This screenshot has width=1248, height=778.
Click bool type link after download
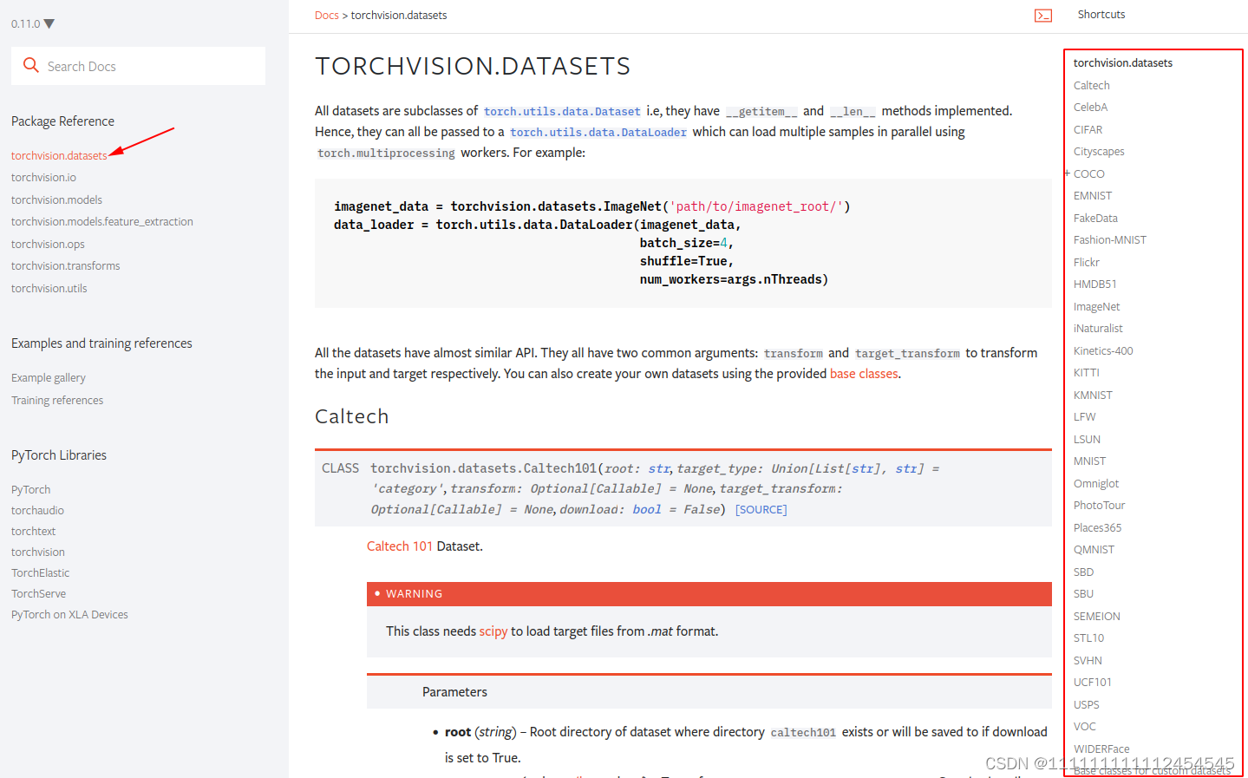pyautogui.click(x=647, y=510)
